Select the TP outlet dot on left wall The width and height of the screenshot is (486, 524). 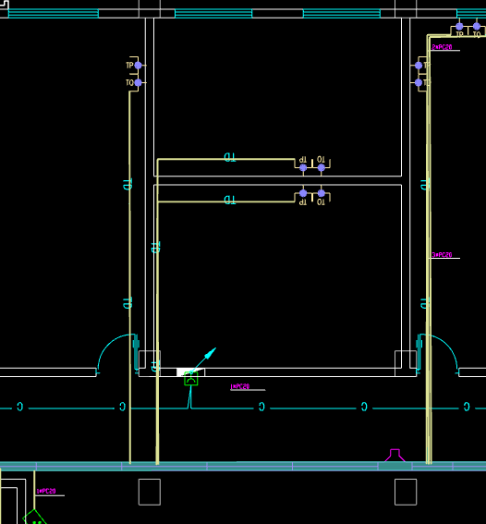(138, 66)
